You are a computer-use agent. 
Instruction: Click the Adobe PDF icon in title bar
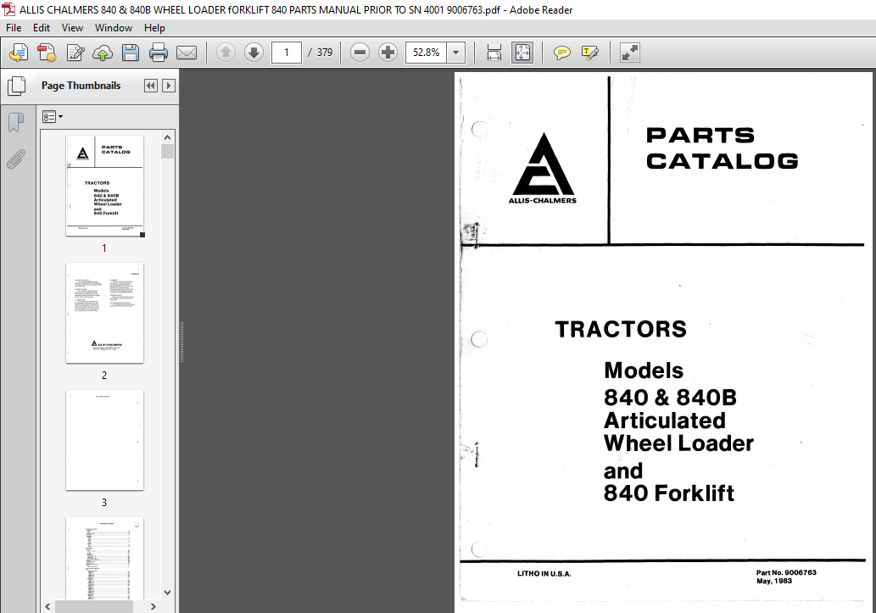tap(8, 9)
